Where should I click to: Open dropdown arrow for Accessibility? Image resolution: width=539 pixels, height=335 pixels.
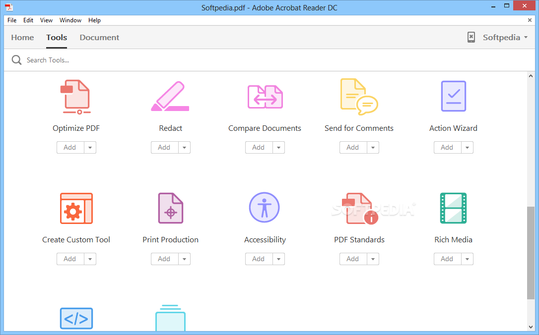coord(279,259)
